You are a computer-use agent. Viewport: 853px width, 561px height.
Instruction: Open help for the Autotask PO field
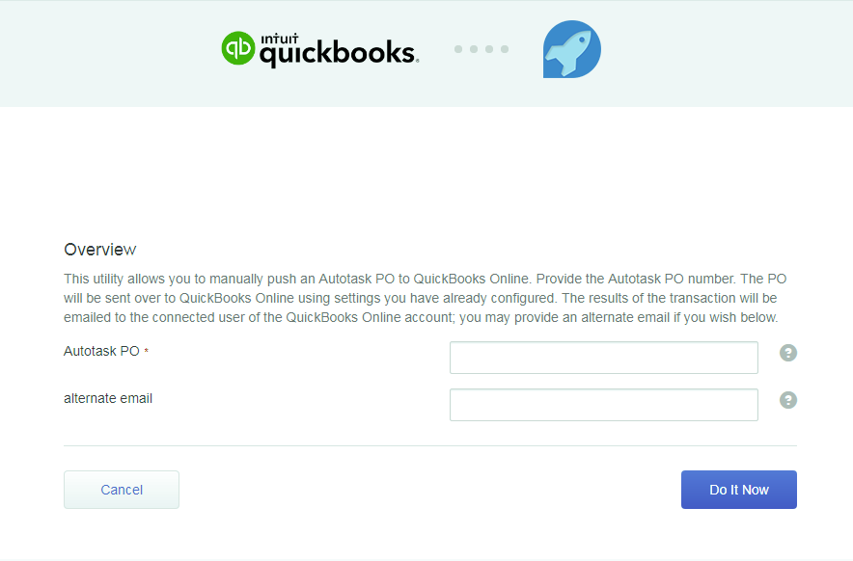point(787,353)
